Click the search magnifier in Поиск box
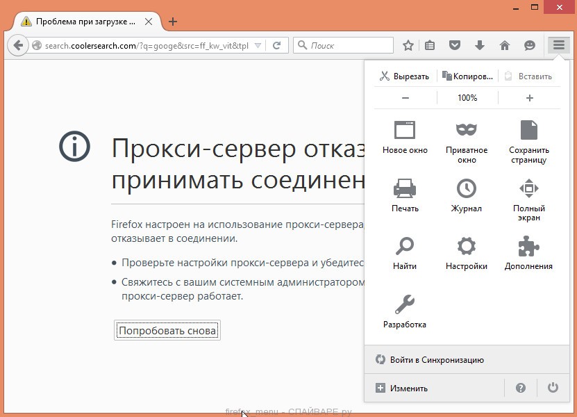 pos(303,45)
